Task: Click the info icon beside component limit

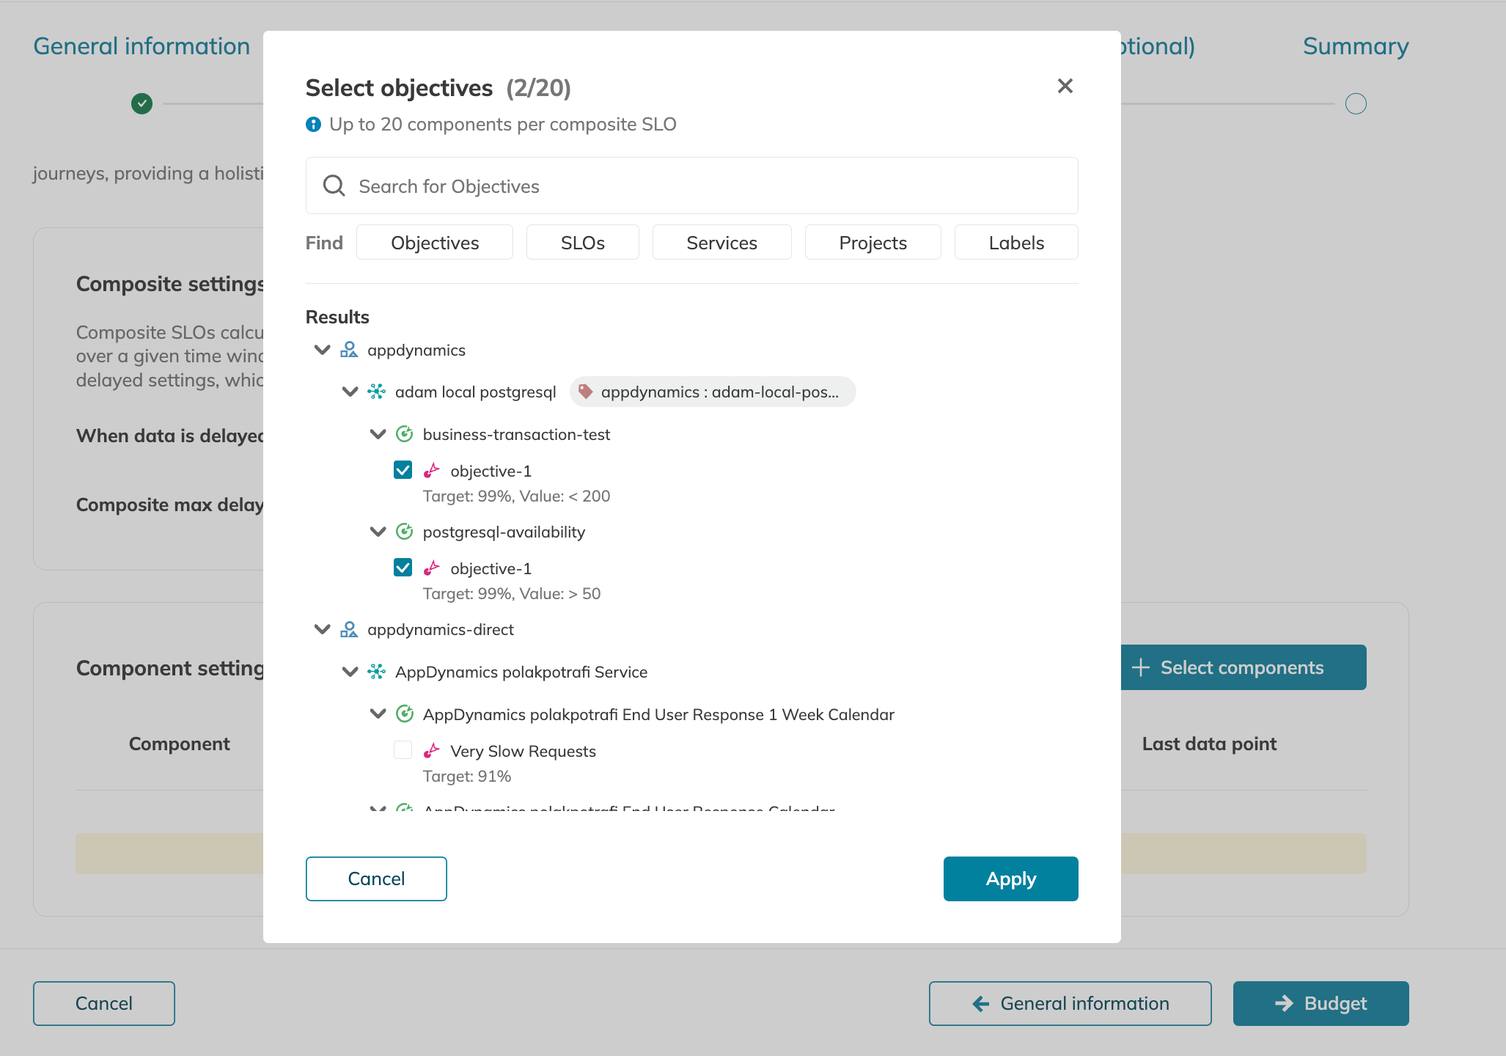Action: click(x=313, y=125)
